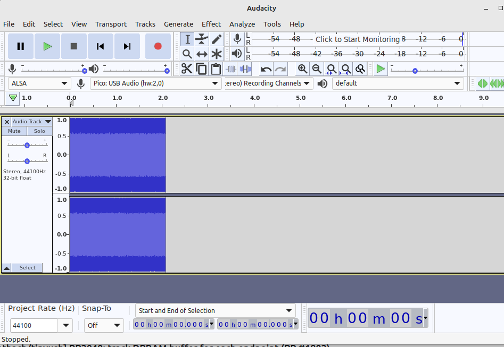
Task: Select the Envelope tool
Action: 202,39
